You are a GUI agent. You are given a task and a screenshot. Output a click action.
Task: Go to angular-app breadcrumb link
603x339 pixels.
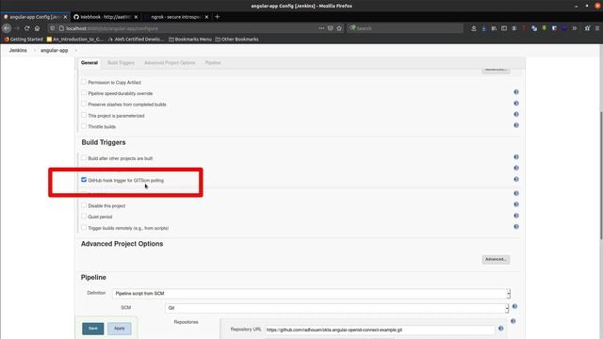coord(55,50)
